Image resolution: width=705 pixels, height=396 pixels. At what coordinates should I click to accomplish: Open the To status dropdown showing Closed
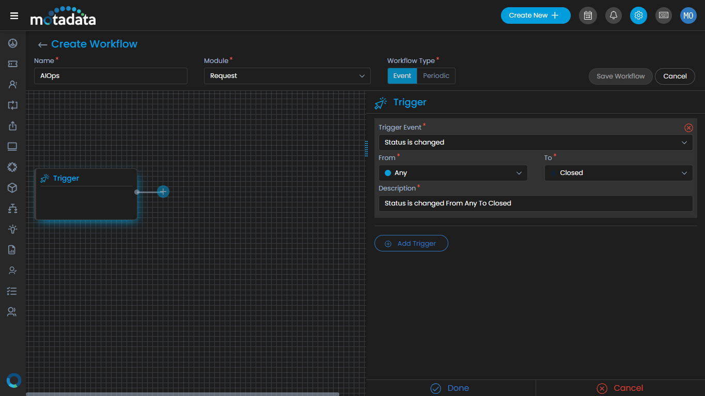pos(618,173)
